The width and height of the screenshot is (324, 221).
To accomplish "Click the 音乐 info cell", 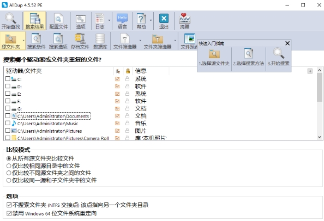I will click(x=141, y=123).
